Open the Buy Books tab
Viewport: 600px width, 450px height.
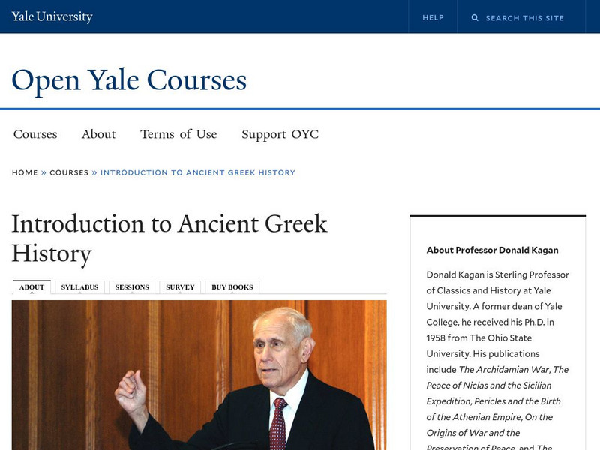tap(232, 286)
